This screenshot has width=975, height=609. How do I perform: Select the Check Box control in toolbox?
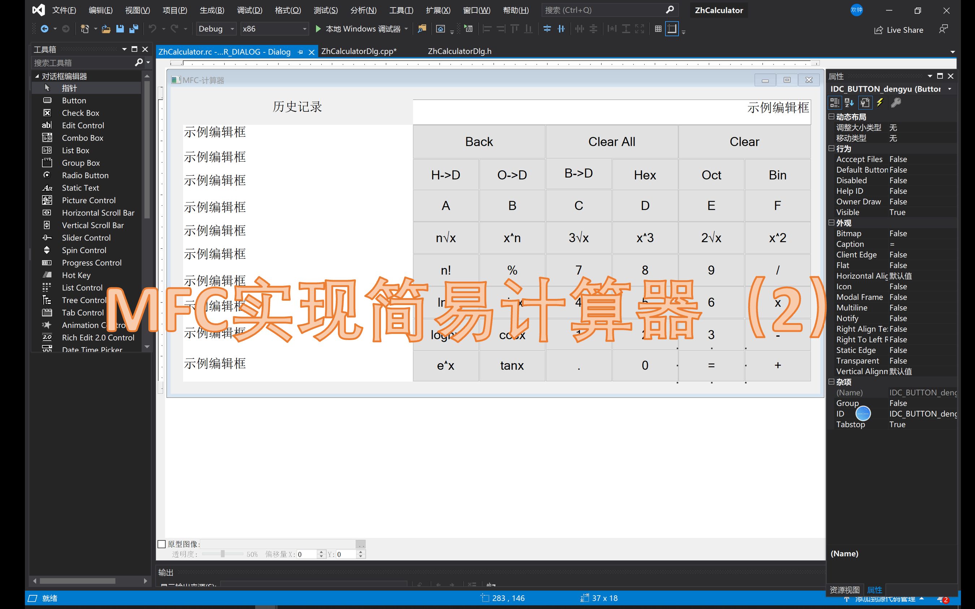point(87,113)
